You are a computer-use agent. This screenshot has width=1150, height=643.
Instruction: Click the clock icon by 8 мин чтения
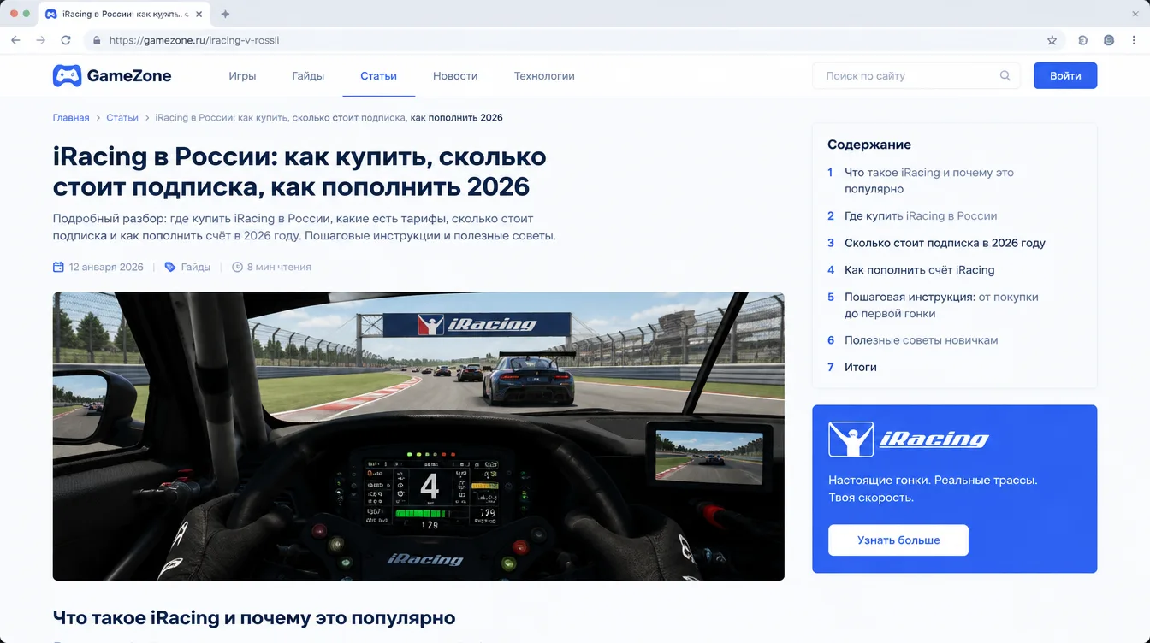(x=238, y=267)
